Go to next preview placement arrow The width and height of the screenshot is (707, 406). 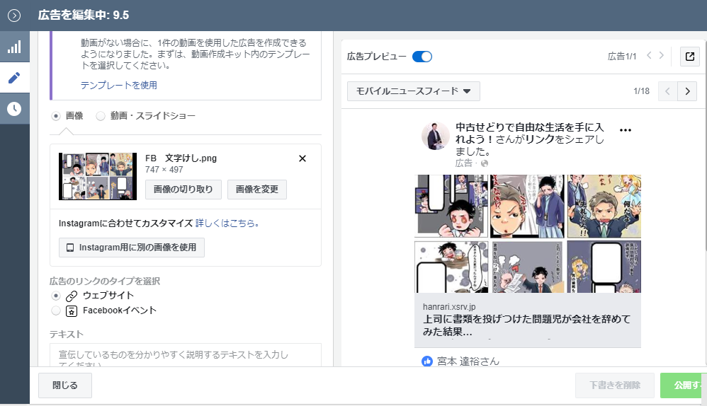[687, 91]
